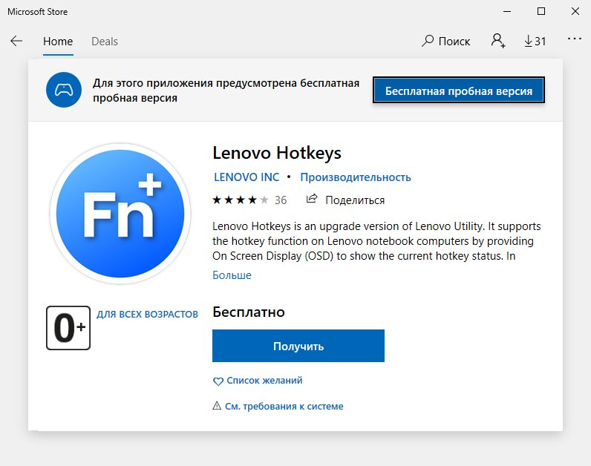591x466 pixels.
Task: Open search with the Поиск magnifier
Action: (446, 41)
